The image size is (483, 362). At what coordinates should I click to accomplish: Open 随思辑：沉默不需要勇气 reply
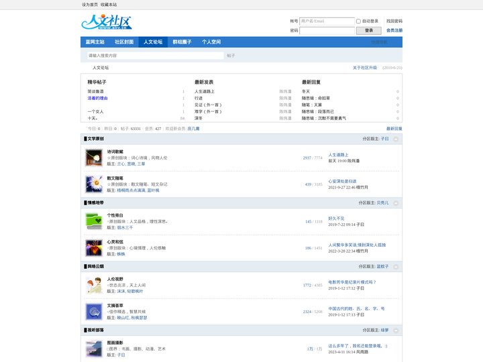pos(324,118)
